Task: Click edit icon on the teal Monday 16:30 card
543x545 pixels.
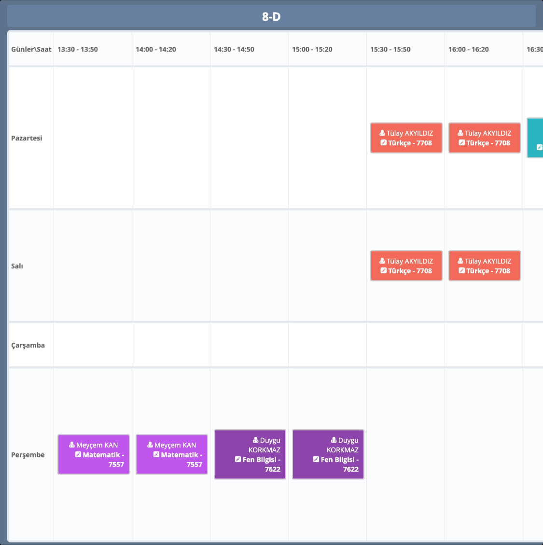Action: click(x=539, y=148)
